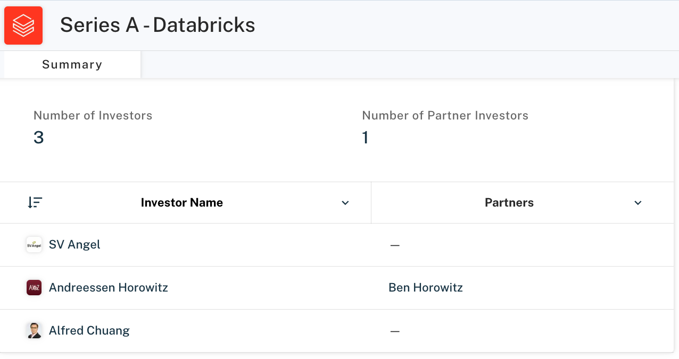The image size is (679, 359).
Task: Click the Andreessen Horowitz a16z logo
Action: [x=34, y=288]
